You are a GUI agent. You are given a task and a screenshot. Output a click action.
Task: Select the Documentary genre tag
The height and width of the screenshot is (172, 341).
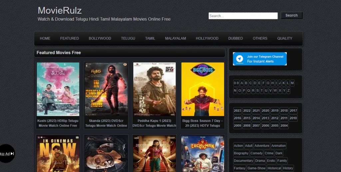click(243, 161)
